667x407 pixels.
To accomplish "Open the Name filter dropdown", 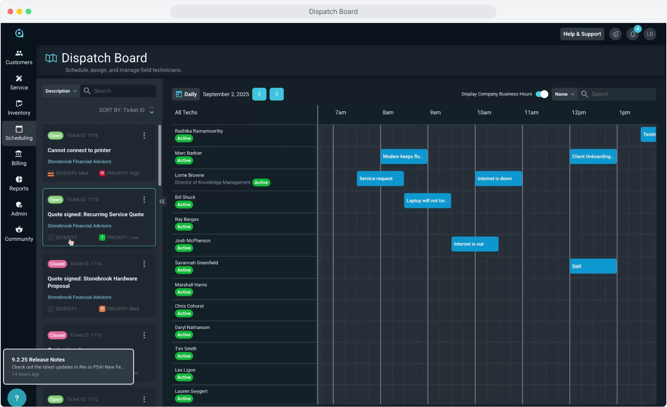I will click(564, 94).
